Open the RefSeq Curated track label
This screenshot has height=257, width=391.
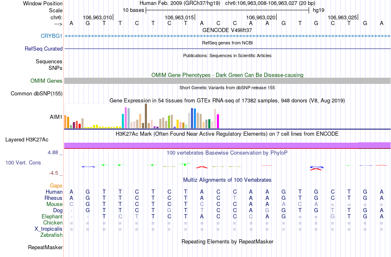(x=44, y=49)
